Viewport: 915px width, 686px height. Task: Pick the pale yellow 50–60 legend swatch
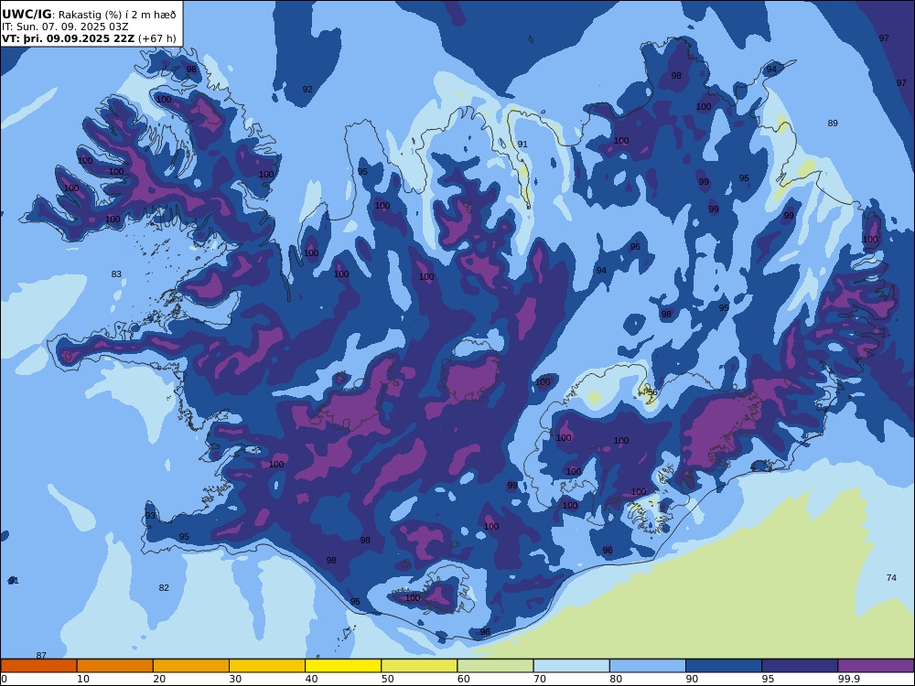(419, 666)
